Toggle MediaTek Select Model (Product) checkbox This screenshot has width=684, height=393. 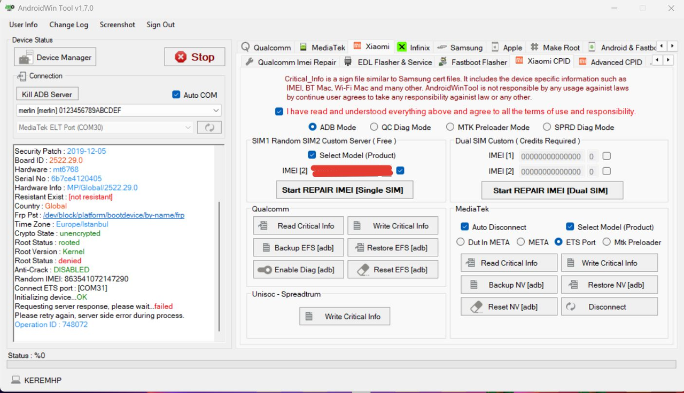pyautogui.click(x=570, y=226)
